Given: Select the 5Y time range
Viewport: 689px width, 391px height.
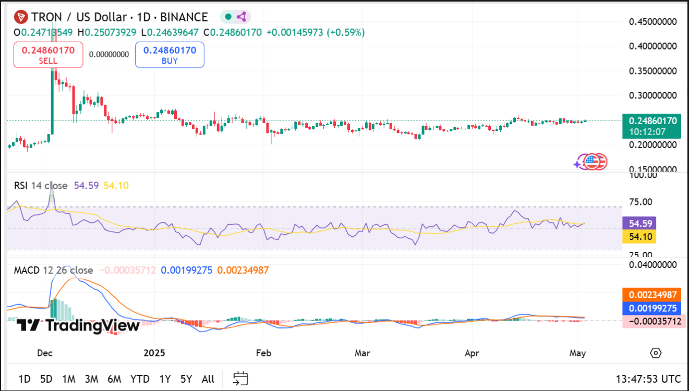Looking at the screenshot, I should (186, 379).
